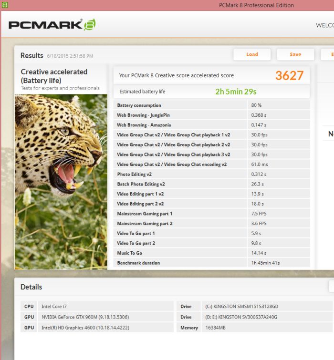Select the Photo Editing v2 row

[211, 174]
